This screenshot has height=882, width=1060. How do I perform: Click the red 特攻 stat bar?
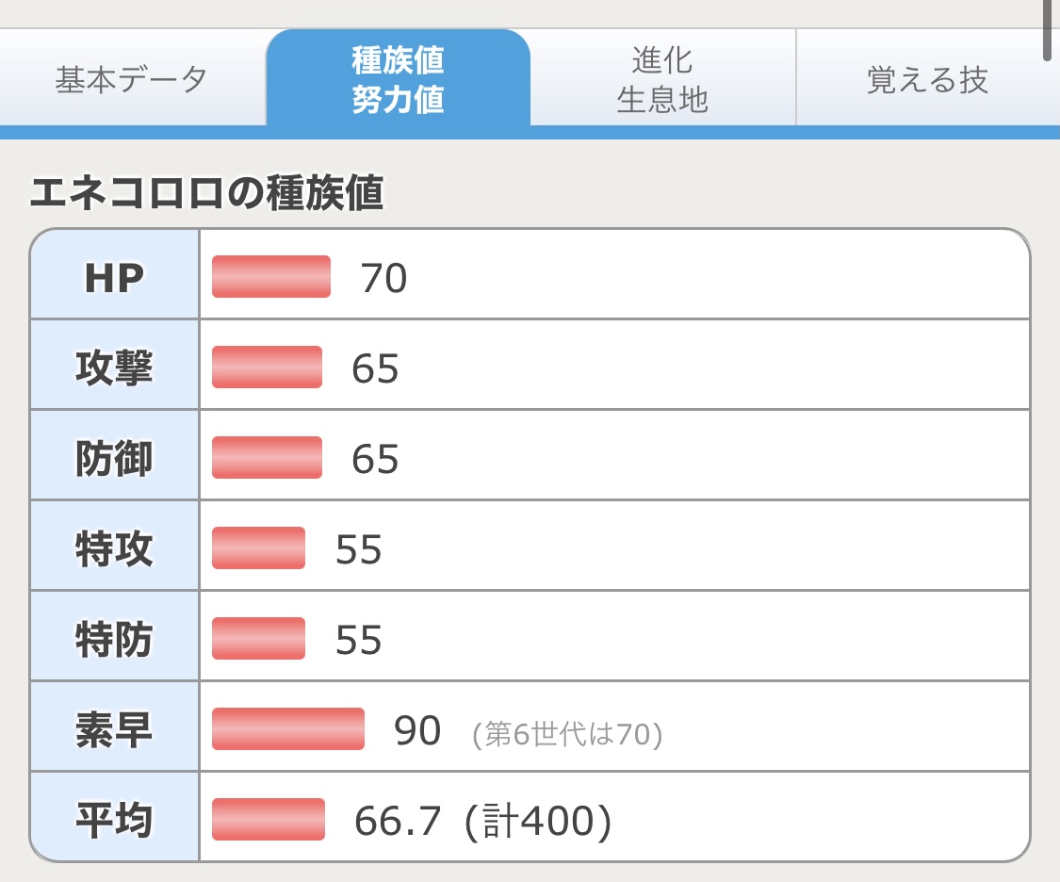point(258,548)
